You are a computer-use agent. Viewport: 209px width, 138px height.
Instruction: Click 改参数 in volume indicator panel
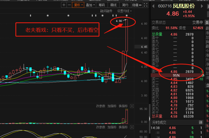pyautogui.click(x=101, y=106)
